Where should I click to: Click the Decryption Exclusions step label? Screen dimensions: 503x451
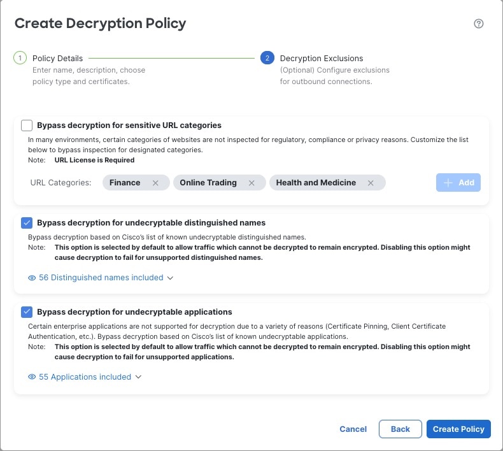[322, 59]
